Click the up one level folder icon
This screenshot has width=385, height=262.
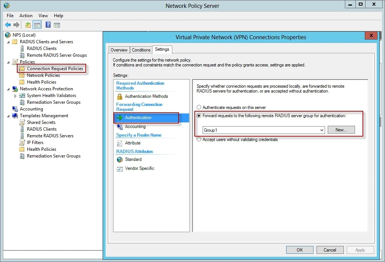tap(28, 25)
